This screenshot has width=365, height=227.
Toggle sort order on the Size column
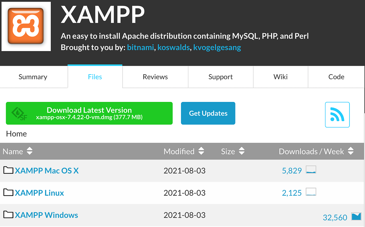[x=242, y=151]
